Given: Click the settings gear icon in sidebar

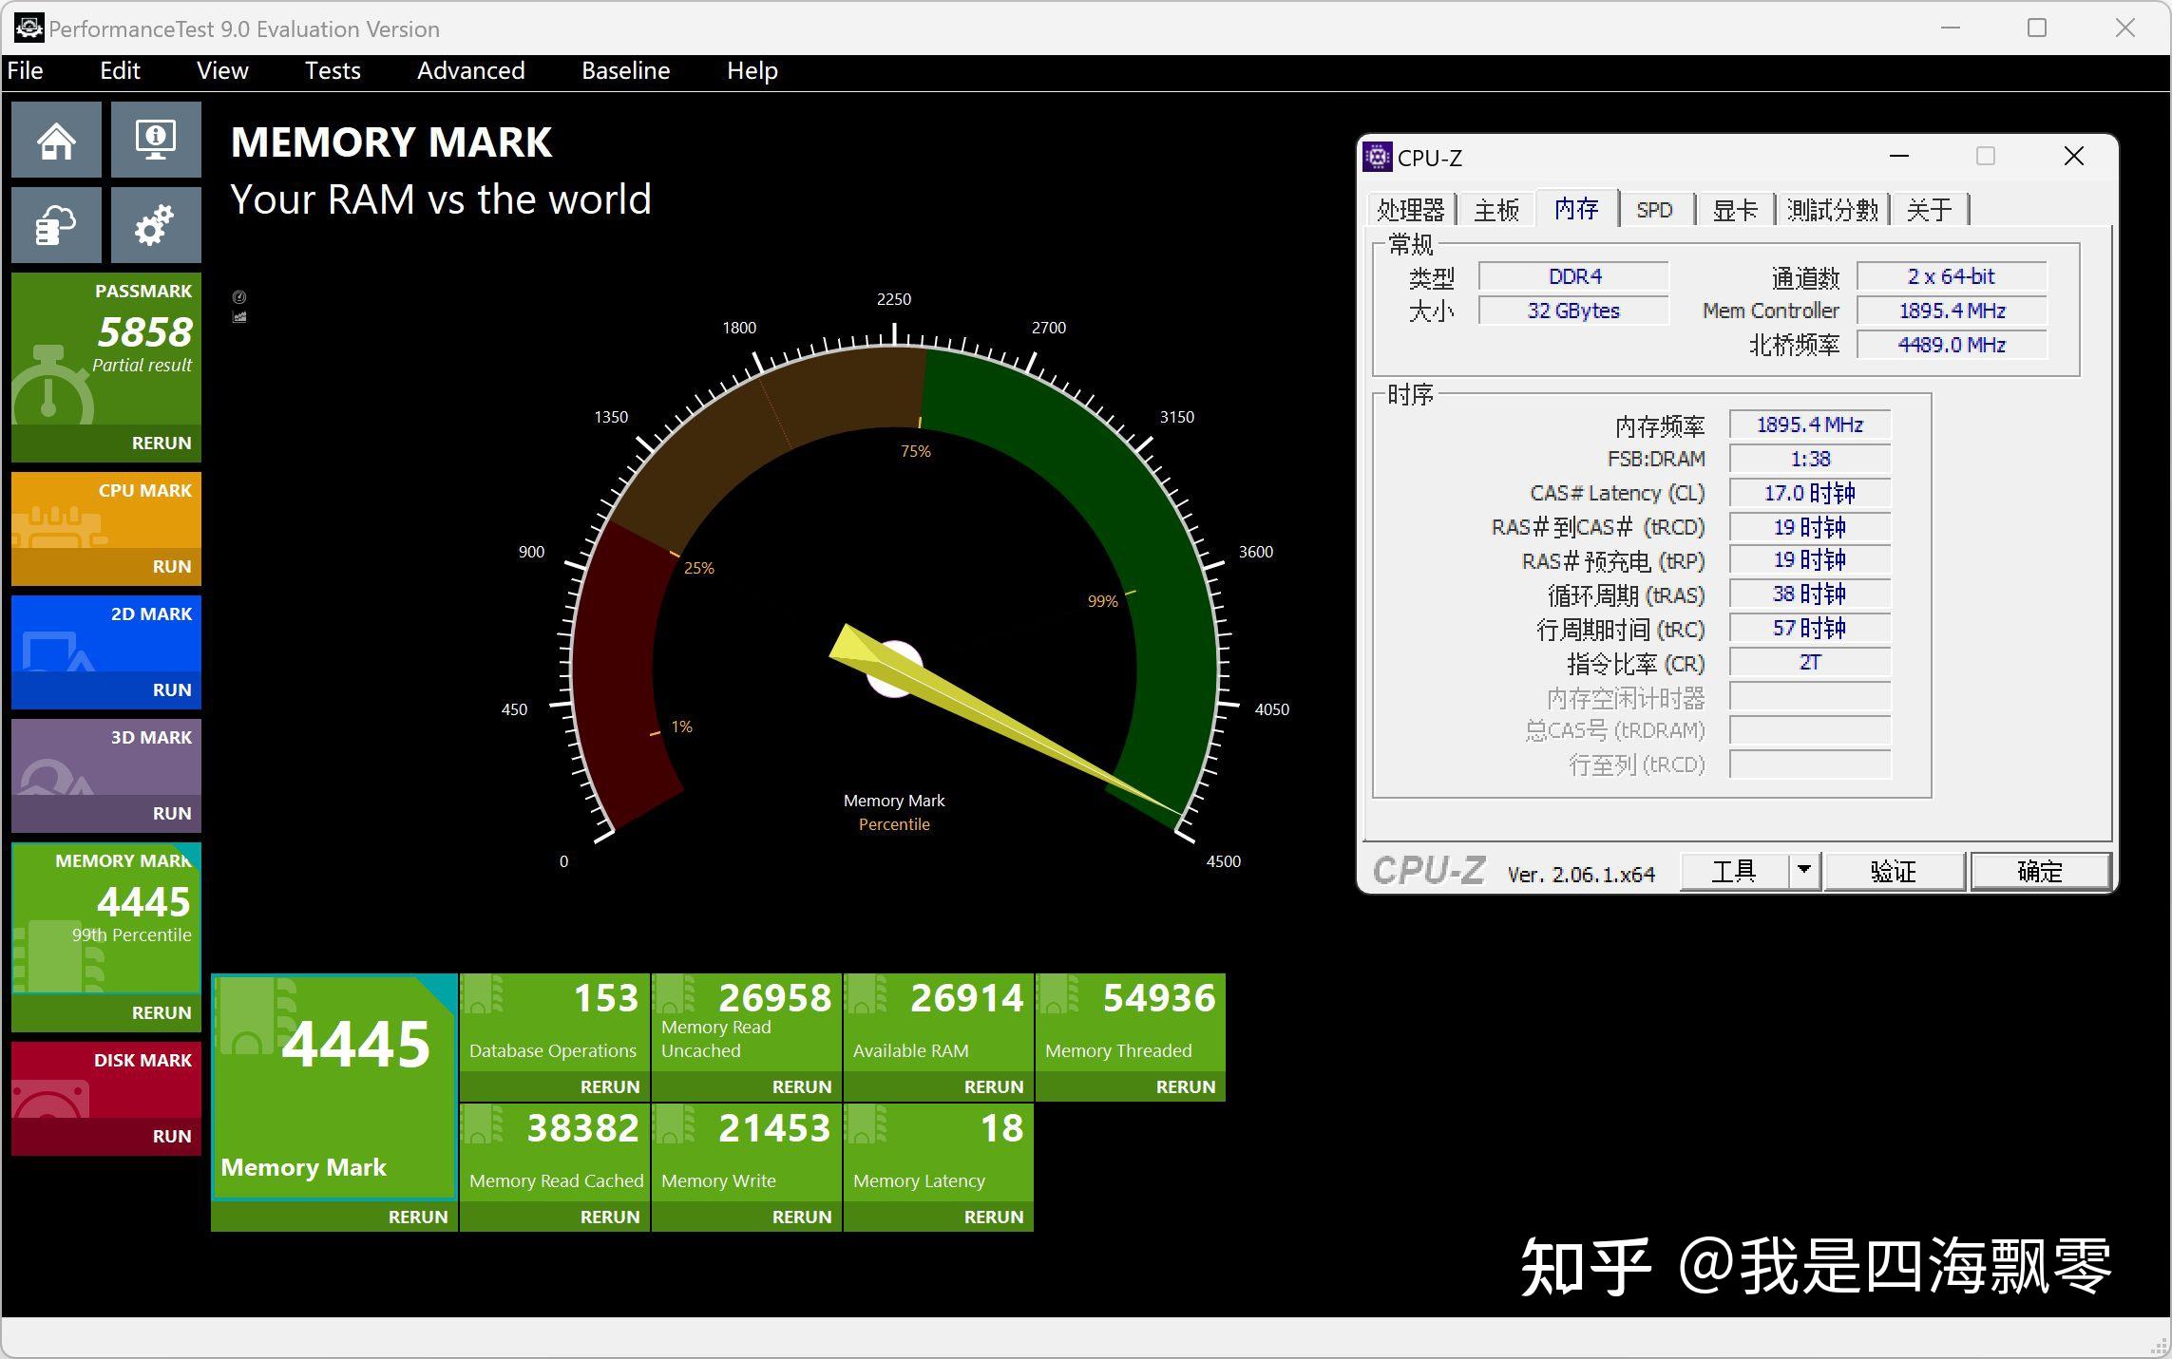Looking at the screenshot, I should 155,225.
